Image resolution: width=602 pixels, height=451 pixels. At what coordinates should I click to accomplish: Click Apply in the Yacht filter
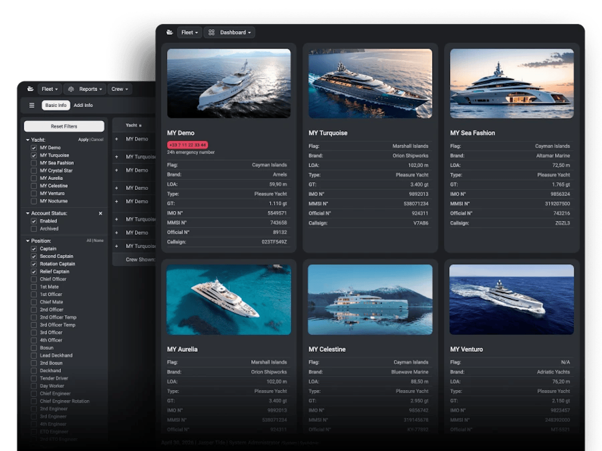83,140
